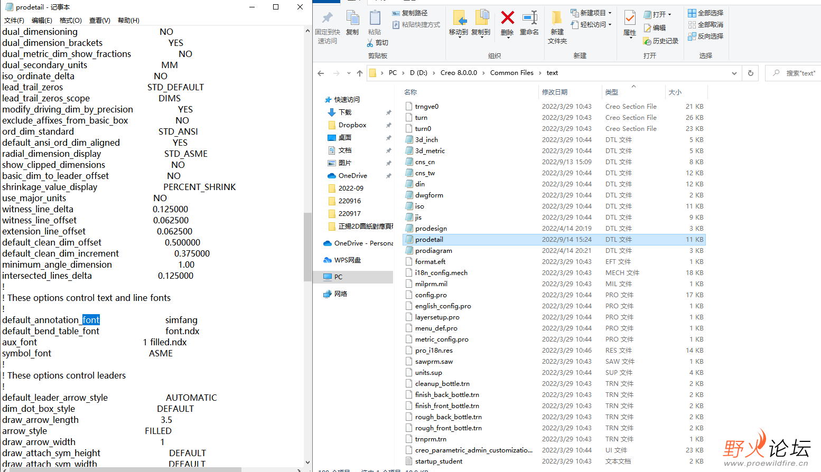Sort files by the Date modified column header
The image size is (821, 472).
click(x=555, y=92)
